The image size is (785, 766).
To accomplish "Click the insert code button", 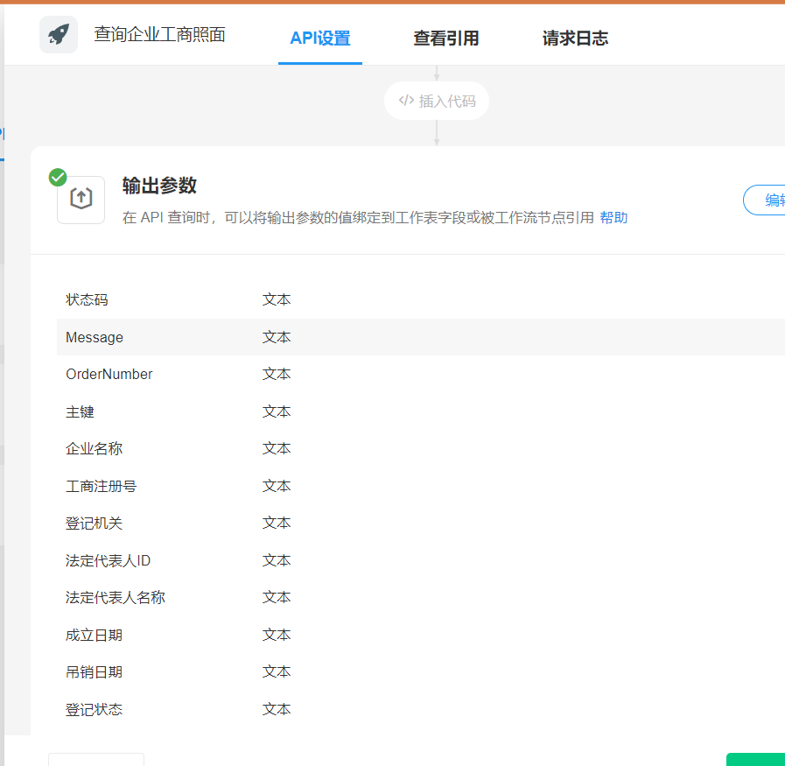I will pyautogui.click(x=437, y=101).
